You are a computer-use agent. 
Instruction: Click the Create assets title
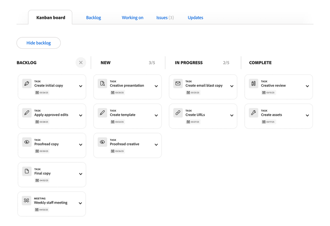271,115
